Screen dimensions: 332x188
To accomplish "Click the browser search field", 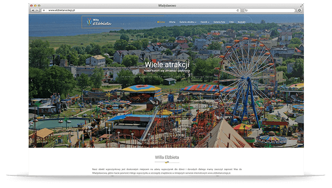I will [269, 10].
